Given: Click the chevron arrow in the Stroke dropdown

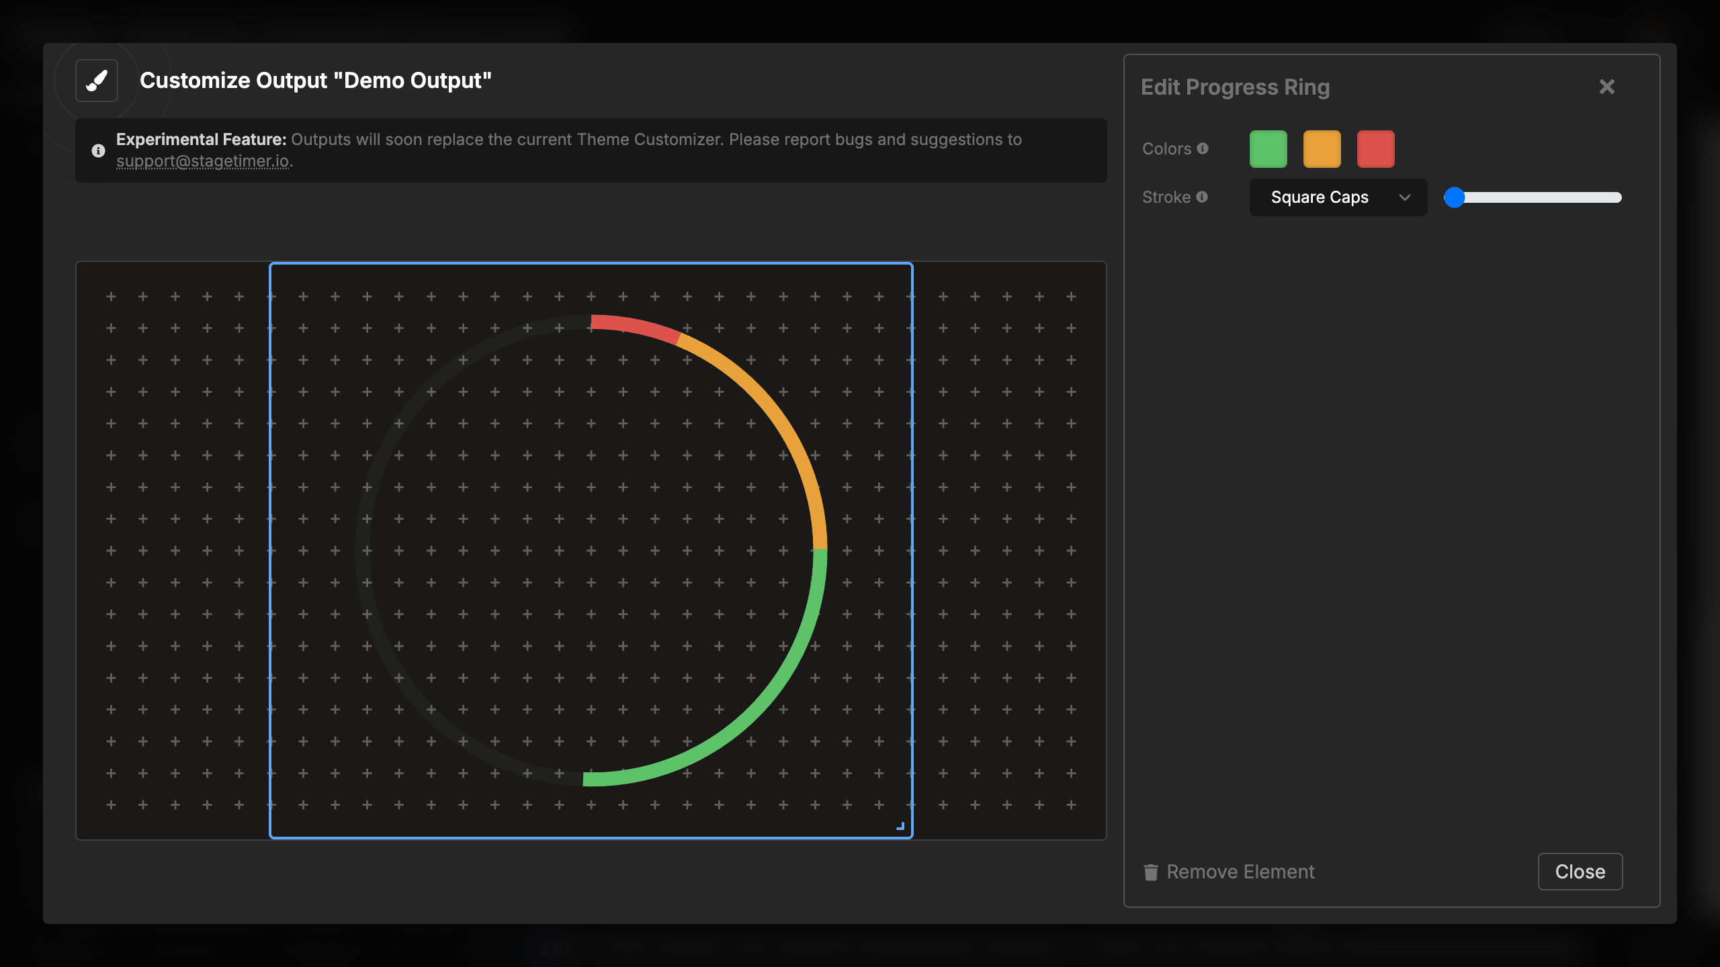Looking at the screenshot, I should point(1404,197).
